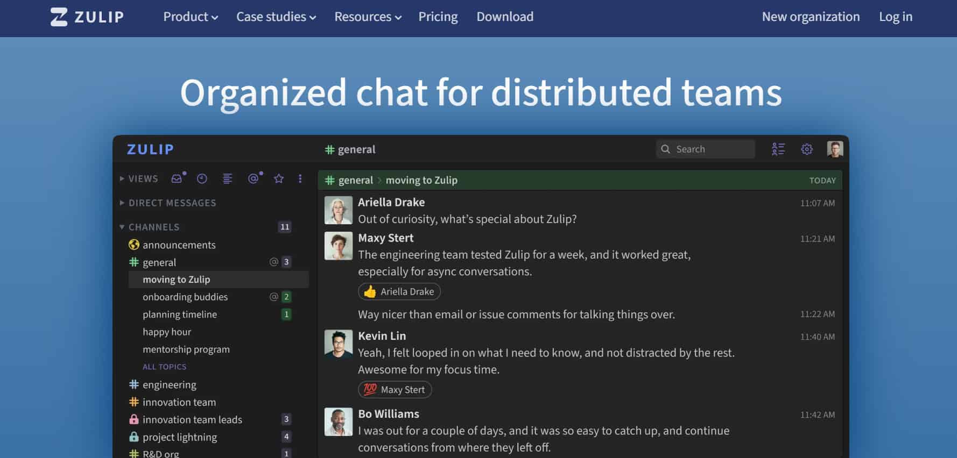Open the combined feed icon

coord(228,178)
